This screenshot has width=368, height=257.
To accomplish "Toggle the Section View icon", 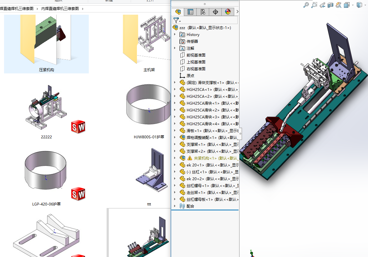I will tap(330, 5).
